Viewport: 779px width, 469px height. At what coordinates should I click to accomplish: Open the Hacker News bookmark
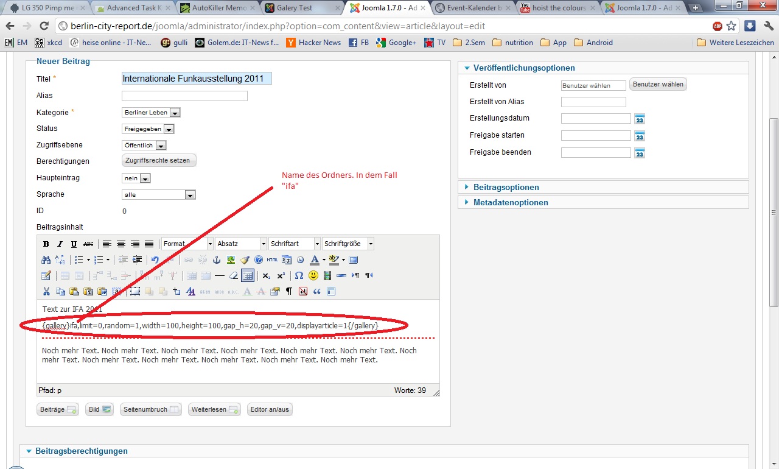pos(313,43)
